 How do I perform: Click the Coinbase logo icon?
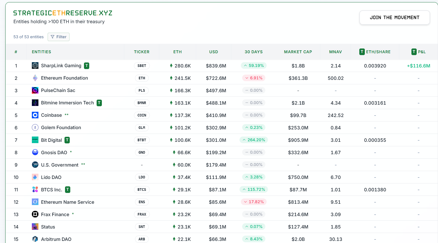35,115
